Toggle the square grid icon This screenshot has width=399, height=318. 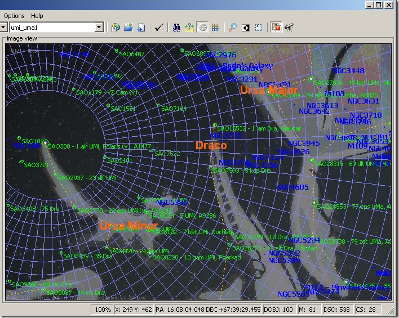(215, 27)
